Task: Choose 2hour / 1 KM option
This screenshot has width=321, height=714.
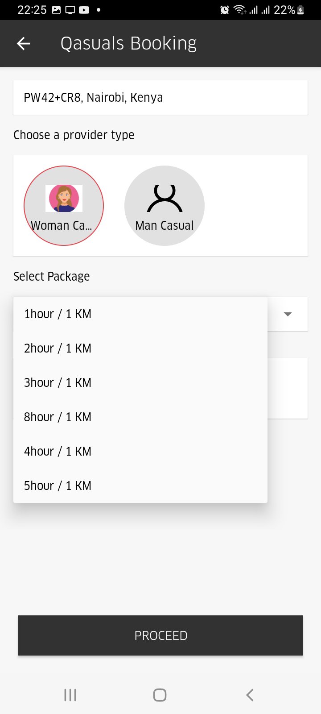Action: 58,349
